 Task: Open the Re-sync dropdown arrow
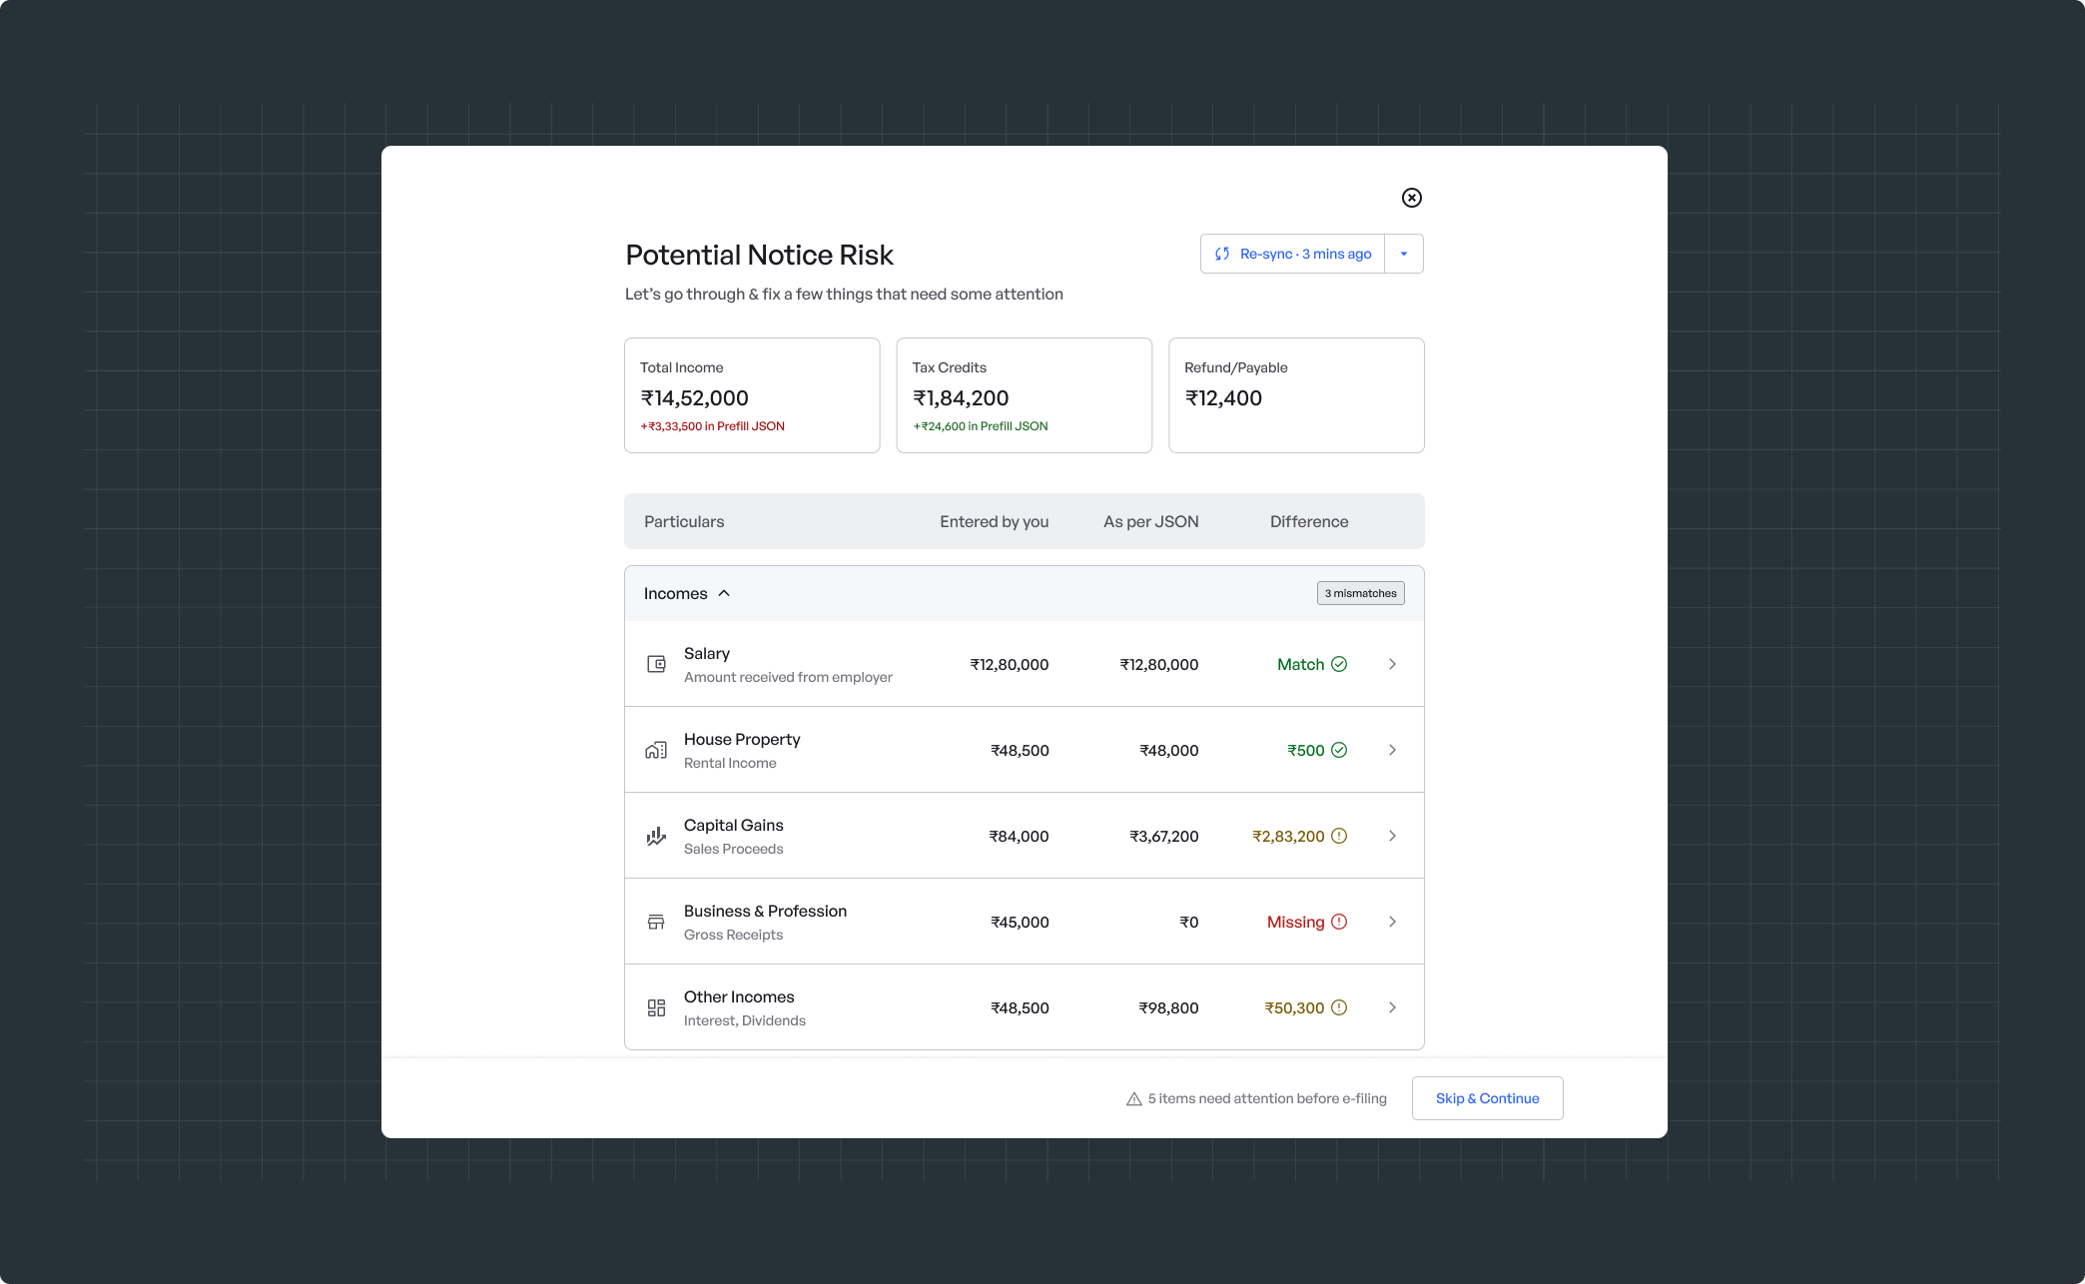coord(1403,254)
